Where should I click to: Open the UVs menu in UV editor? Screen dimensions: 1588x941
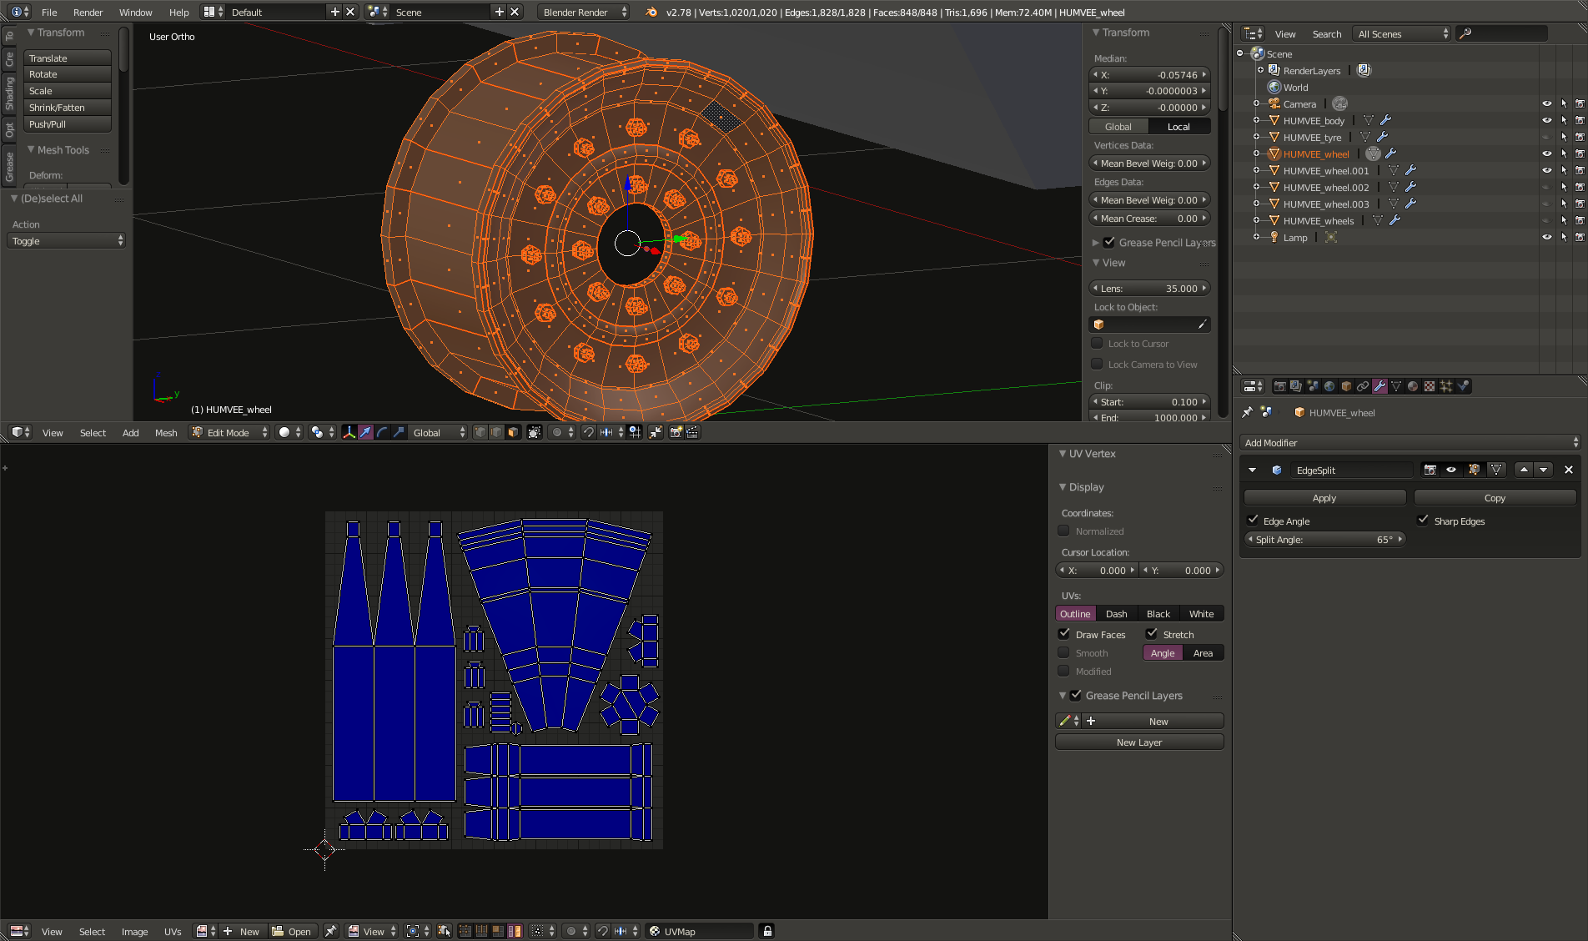[173, 931]
